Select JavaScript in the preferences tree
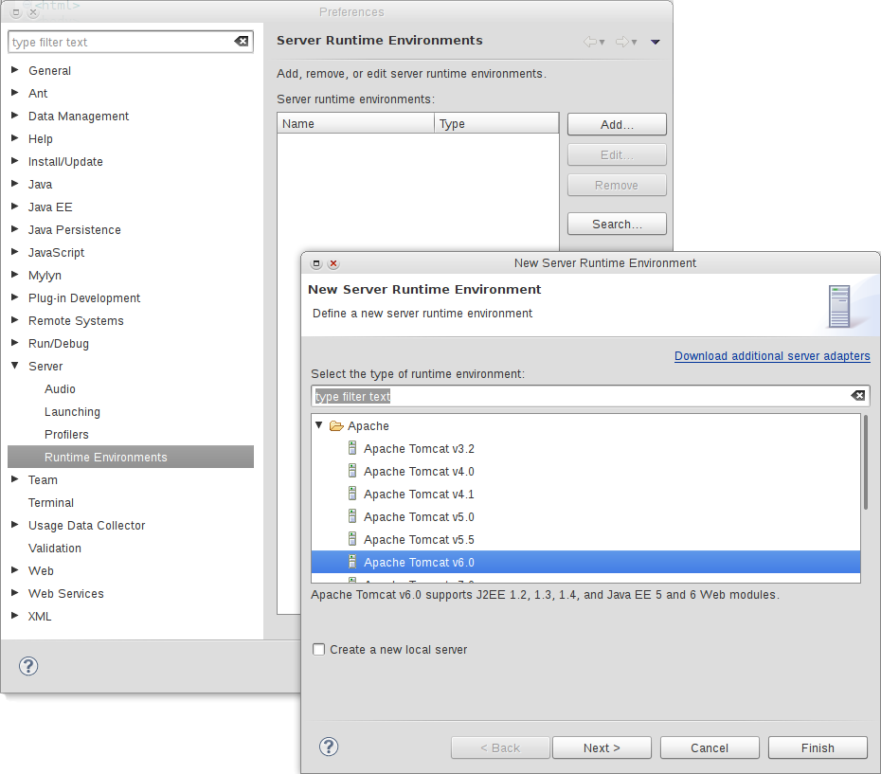 point(56,253)
